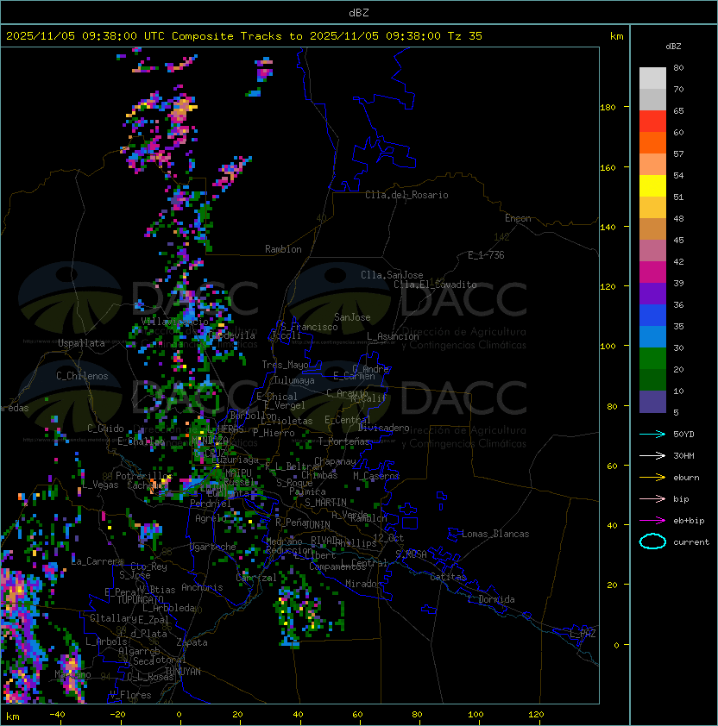The width and height of the screenshot is (718, 726).
Task: Click the 'eb+bip' legend label
Action: point(689,521)
